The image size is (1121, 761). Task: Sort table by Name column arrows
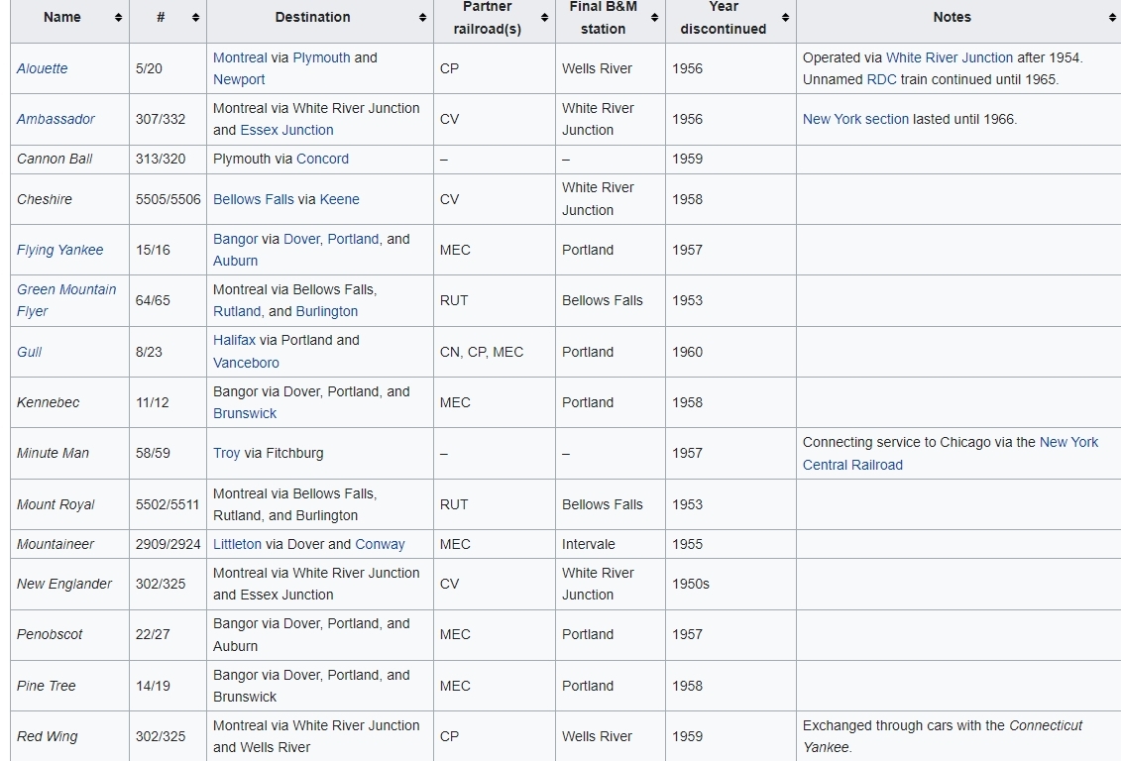click(x=118, y=17)
